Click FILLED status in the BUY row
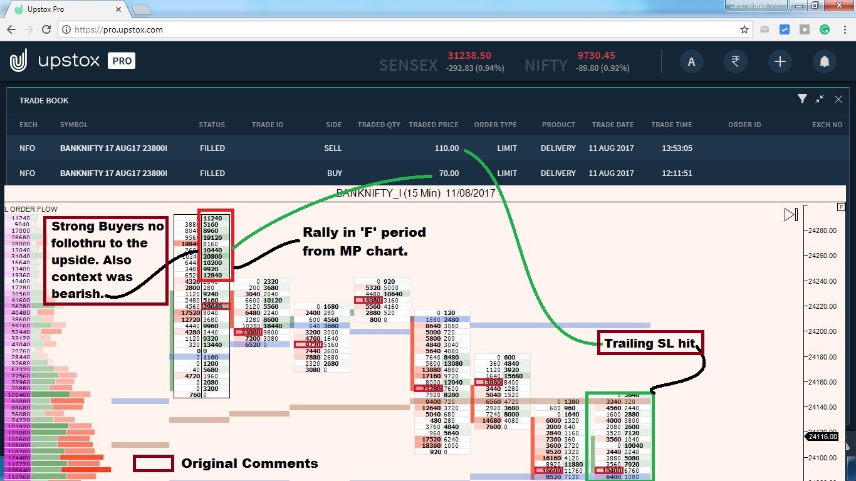Screen dimensions: 856x481 (x=212, y=173)
